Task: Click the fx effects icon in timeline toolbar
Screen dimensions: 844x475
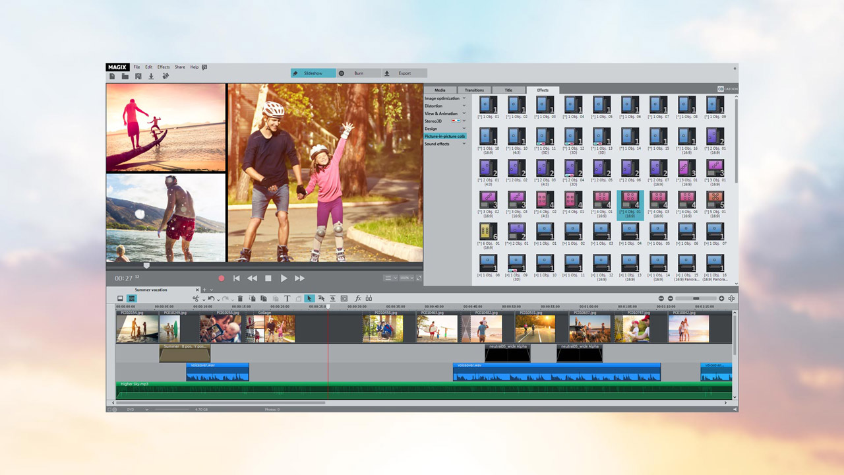Action: pyautogui.click(x=358, y=299)
